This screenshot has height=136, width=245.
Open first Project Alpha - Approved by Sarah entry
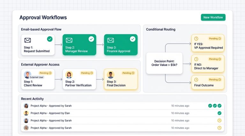122,106
